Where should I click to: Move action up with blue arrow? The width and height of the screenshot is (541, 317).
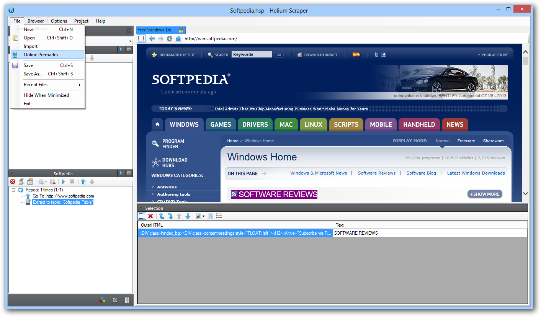[x=83, y=181]
